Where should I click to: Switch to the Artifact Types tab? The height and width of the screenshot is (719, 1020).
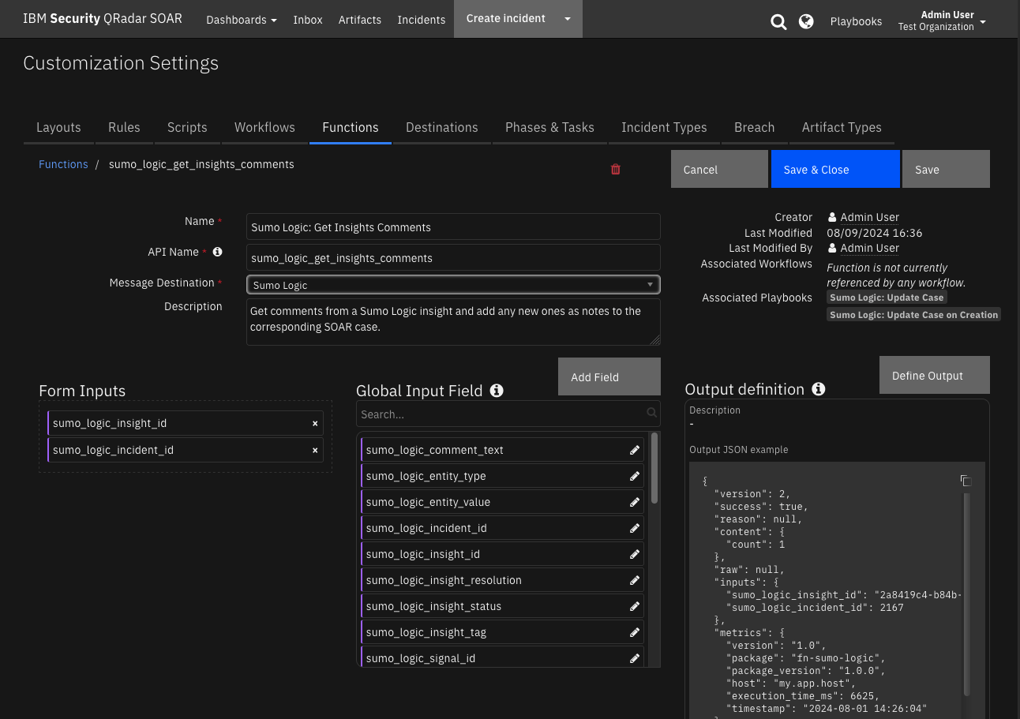click(842, 127)
